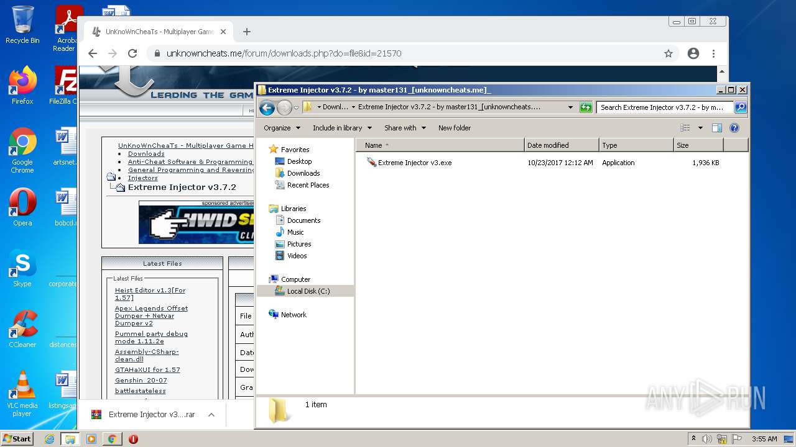
Task: Open the Chrome profile avatar
Action: click(693, 53)
